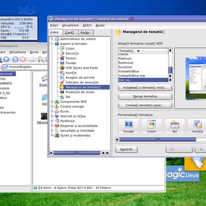Screen dimensions: 206x206
Task: Click theme list scroll up arrow
Action: [x=170, y=50]
